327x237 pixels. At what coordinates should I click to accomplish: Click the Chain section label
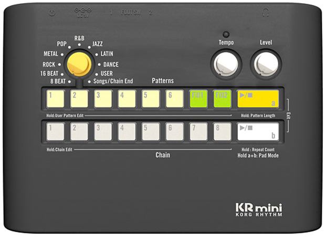163,155
